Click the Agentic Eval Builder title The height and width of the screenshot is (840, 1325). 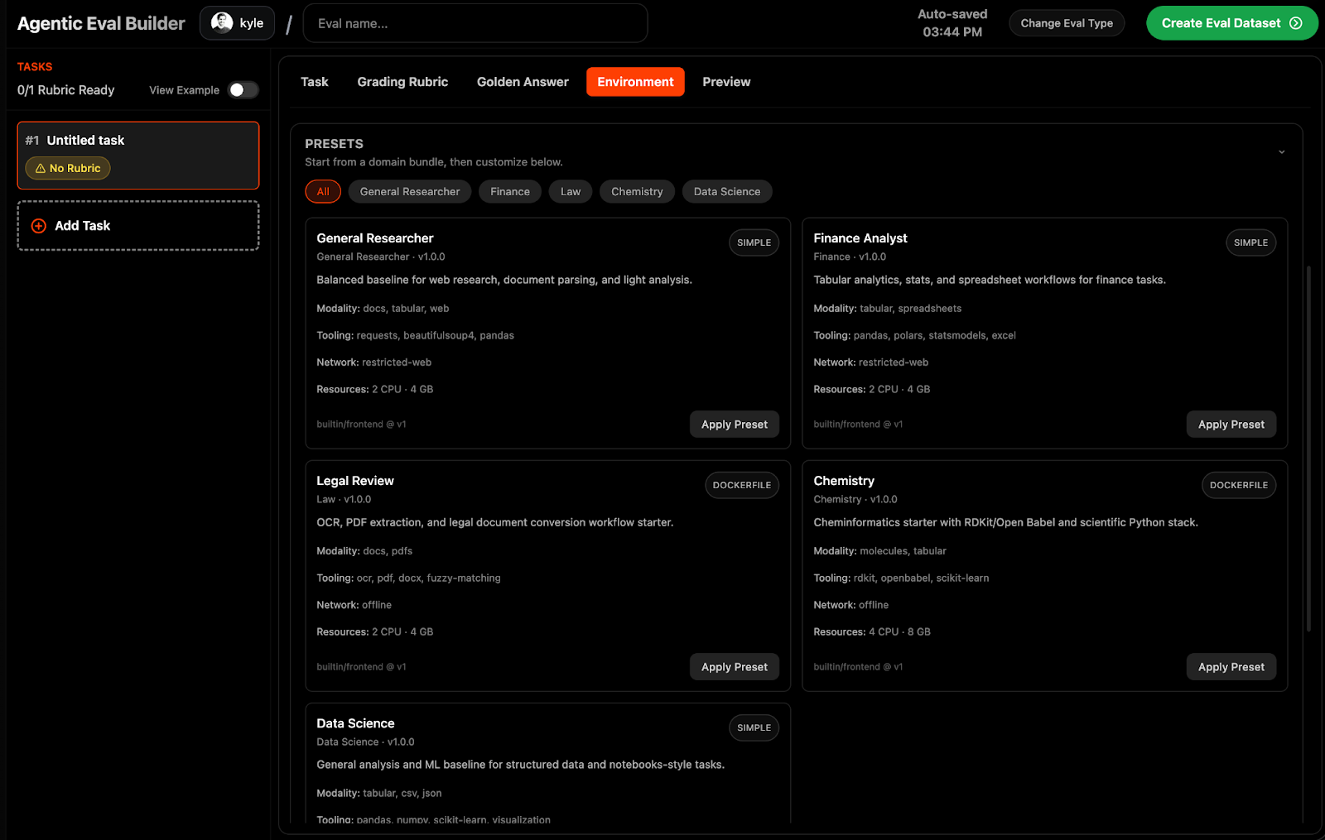click(x=101, y=23)
